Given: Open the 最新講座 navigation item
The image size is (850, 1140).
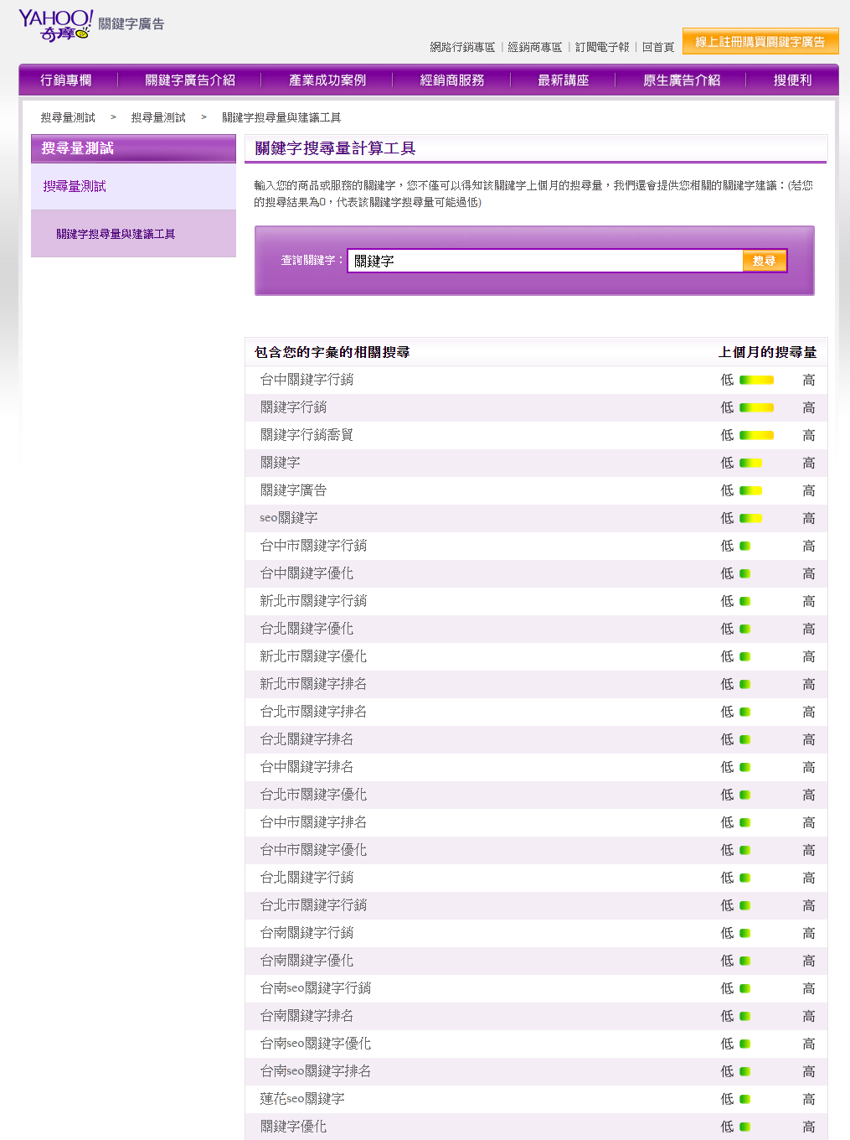Looking at the screenshot, I should pos(563,80).
